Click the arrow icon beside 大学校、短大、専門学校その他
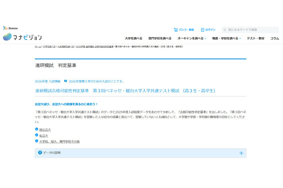Image resolution: width=283 pixels, height=188 pixels. click(36, 141)
